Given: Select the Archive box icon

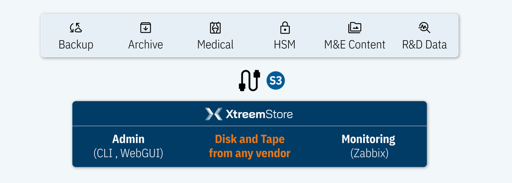Looking at the screenshot, I should coord(146,28).
